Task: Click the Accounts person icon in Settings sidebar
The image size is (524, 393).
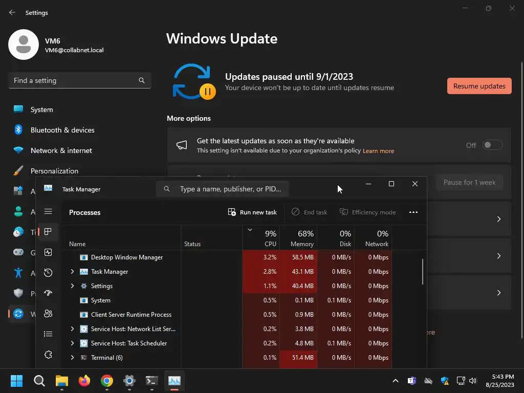Action: pyautogui.click(x=18, y=211)
